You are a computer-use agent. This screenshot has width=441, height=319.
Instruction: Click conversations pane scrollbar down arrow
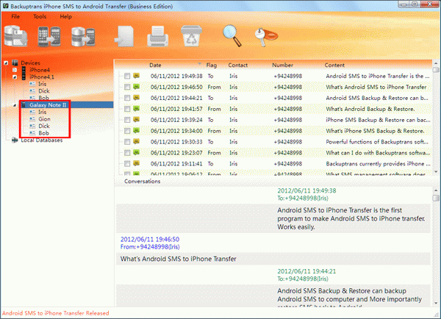point(436,304)
